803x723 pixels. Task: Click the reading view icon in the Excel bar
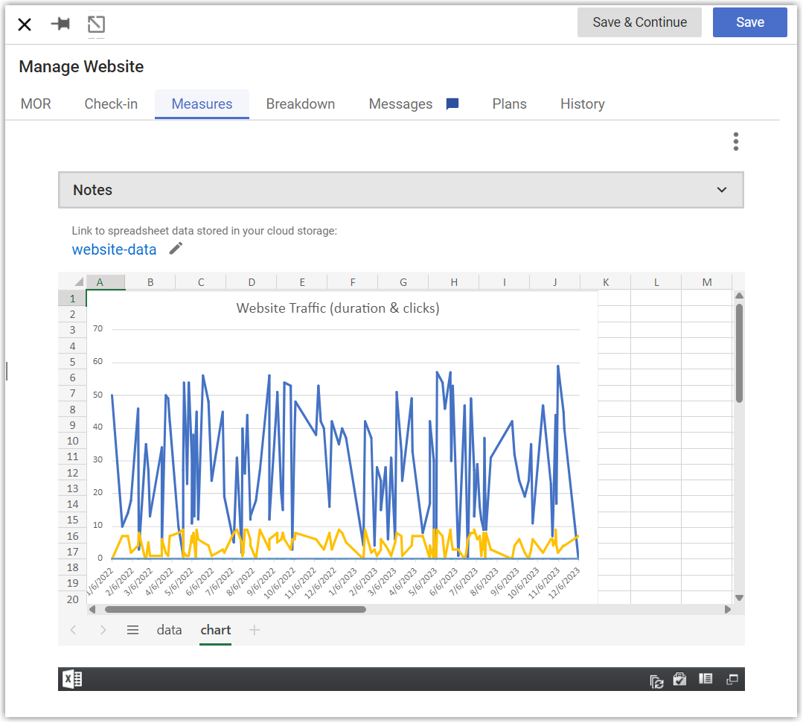pyautogui.click(x=706, y=679)
